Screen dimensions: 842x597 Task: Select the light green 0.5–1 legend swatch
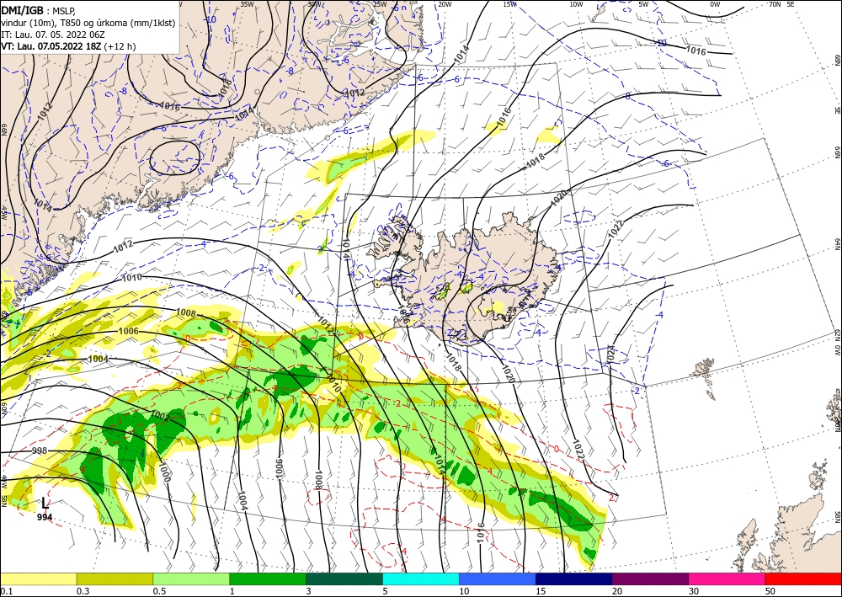[x=191, y=578]
